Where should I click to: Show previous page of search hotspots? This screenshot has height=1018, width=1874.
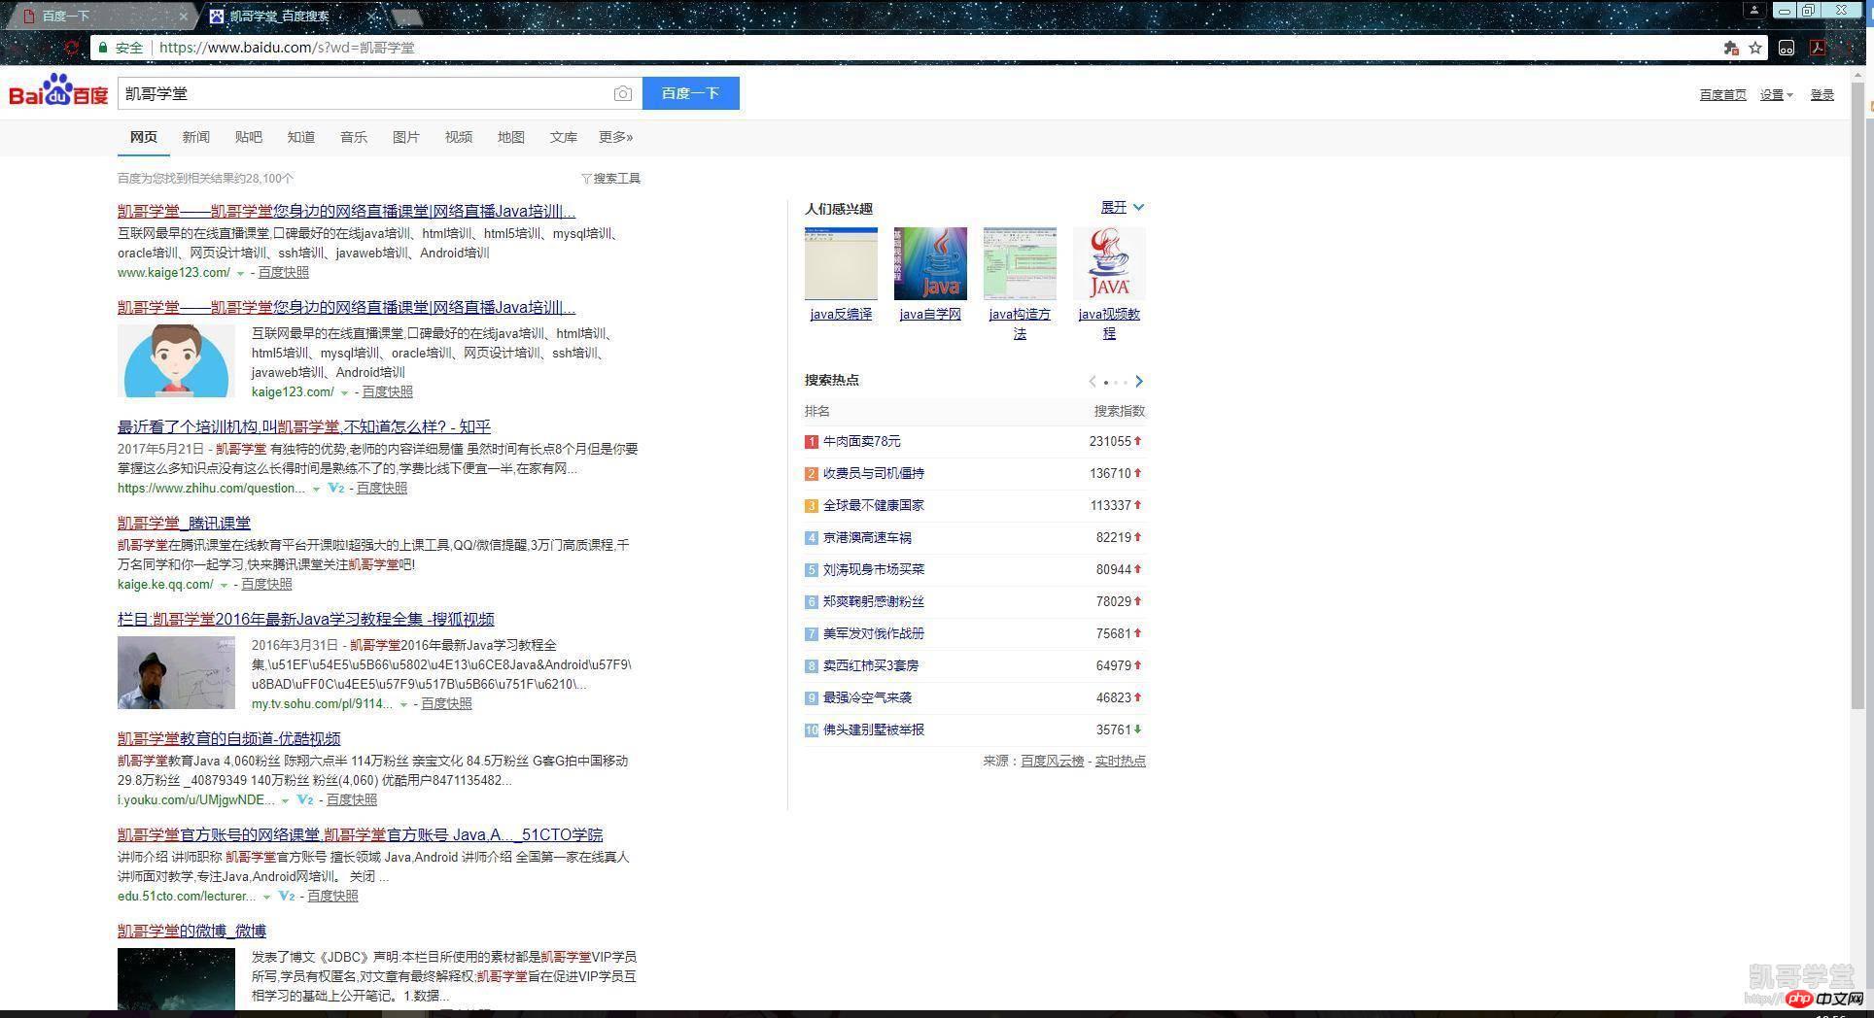tap(1093, 381)
